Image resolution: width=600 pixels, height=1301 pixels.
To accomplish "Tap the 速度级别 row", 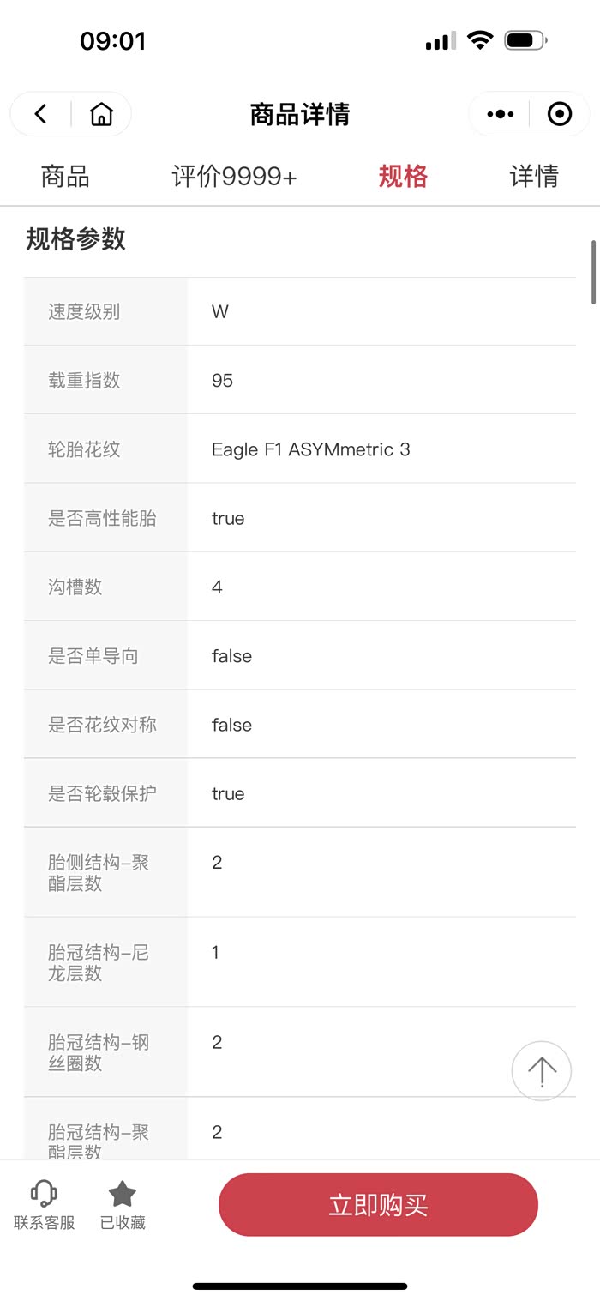I will point(300,311).
